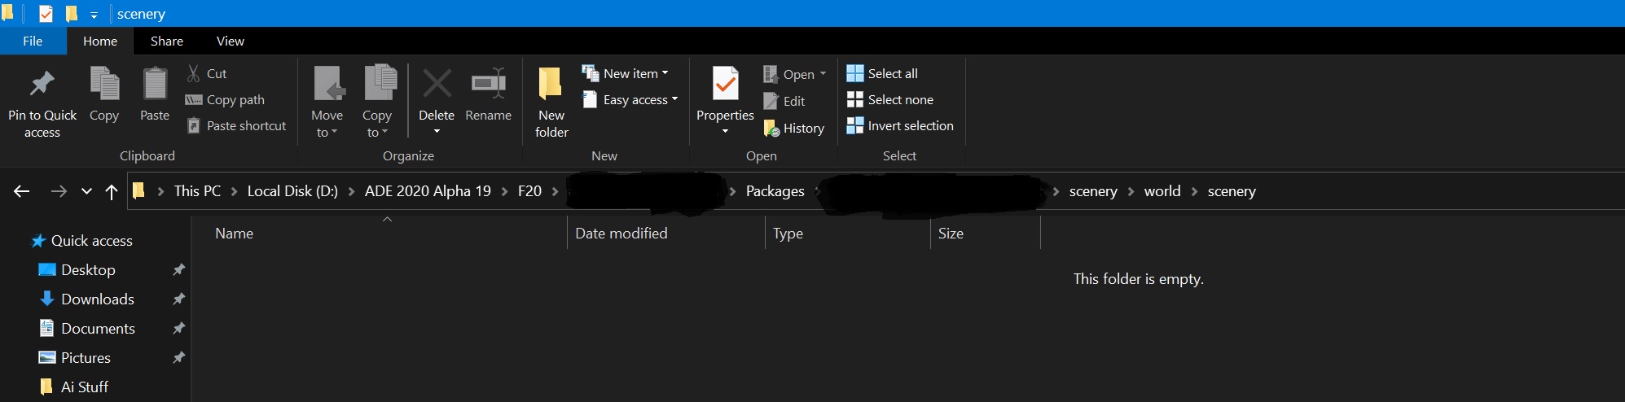The width and height of the screenshot is (1625, 402).
Task: Open the Ai Stuff folder
Action: tap(74, 387)
